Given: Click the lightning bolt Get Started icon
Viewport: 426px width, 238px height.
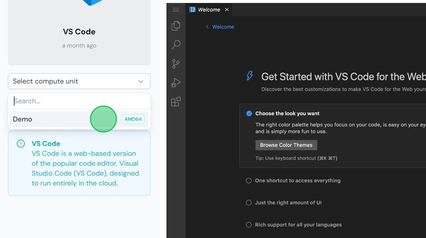Looking at the screenshot, I should click(x=250, y=76).
